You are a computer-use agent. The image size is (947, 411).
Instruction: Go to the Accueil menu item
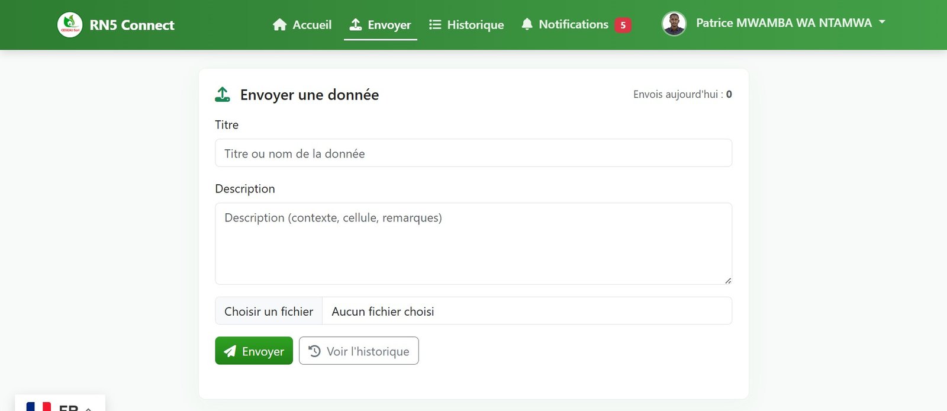311,25
